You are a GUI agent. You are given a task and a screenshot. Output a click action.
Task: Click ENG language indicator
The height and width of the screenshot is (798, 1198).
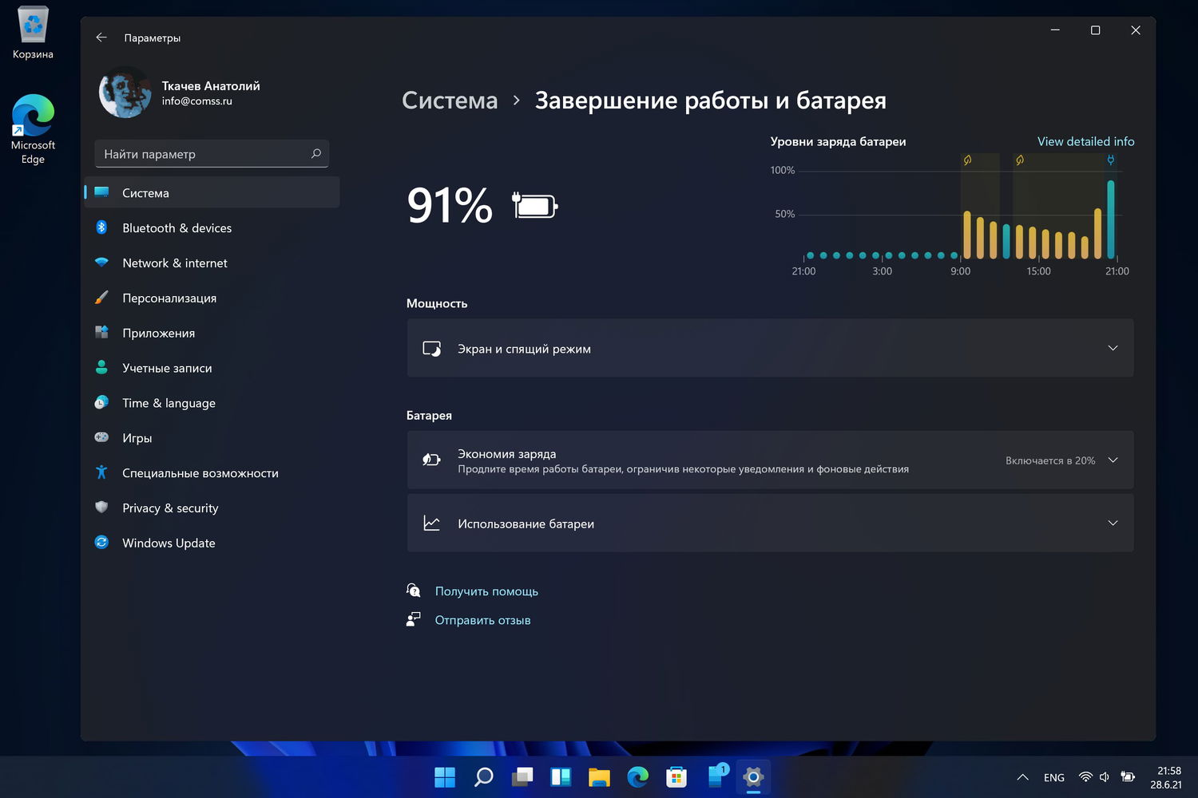(1054, 777)
